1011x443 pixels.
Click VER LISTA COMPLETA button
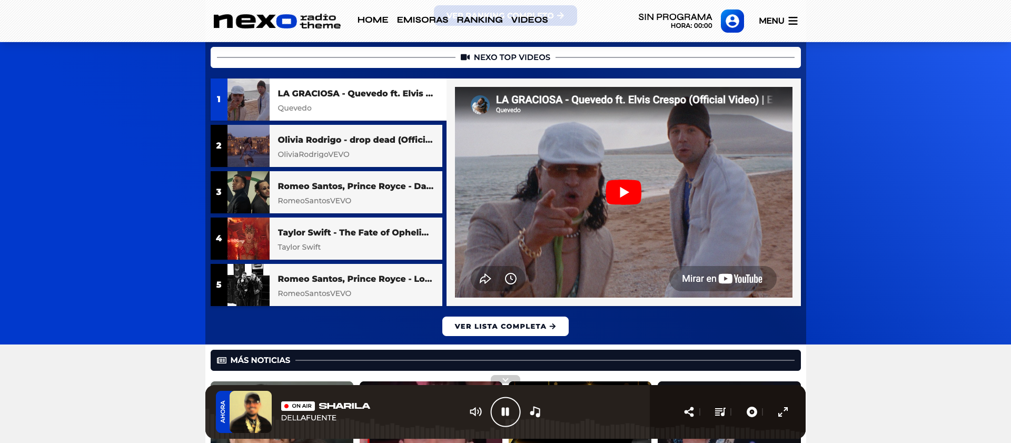506,326
